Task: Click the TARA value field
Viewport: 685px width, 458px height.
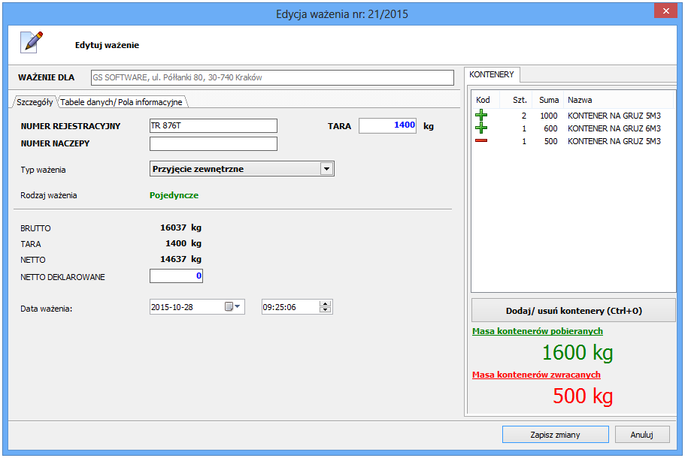Action: point(388,125)
